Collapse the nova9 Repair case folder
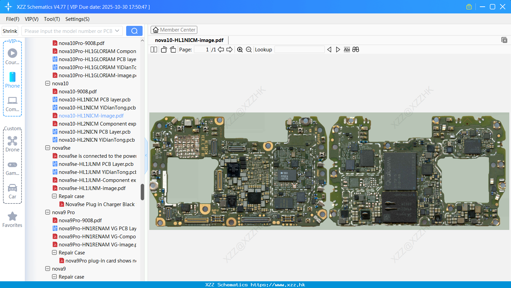 (54, 277)
